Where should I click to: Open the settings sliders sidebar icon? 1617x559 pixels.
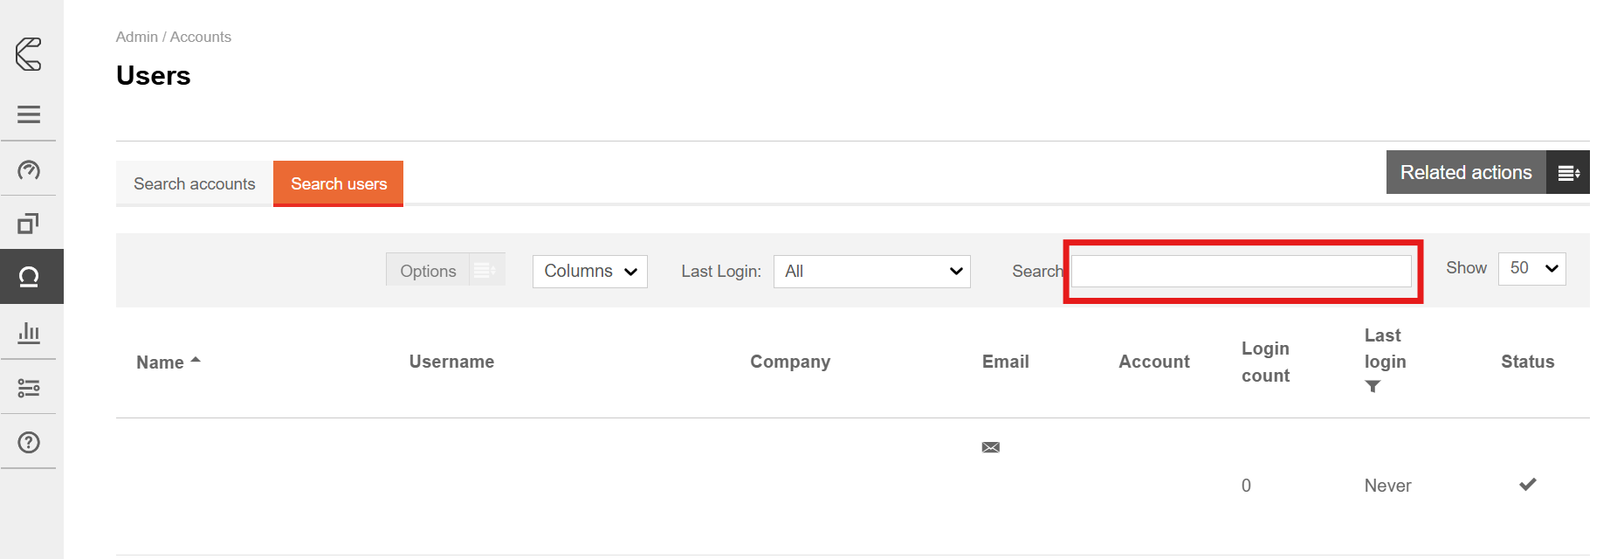point(29,388)
